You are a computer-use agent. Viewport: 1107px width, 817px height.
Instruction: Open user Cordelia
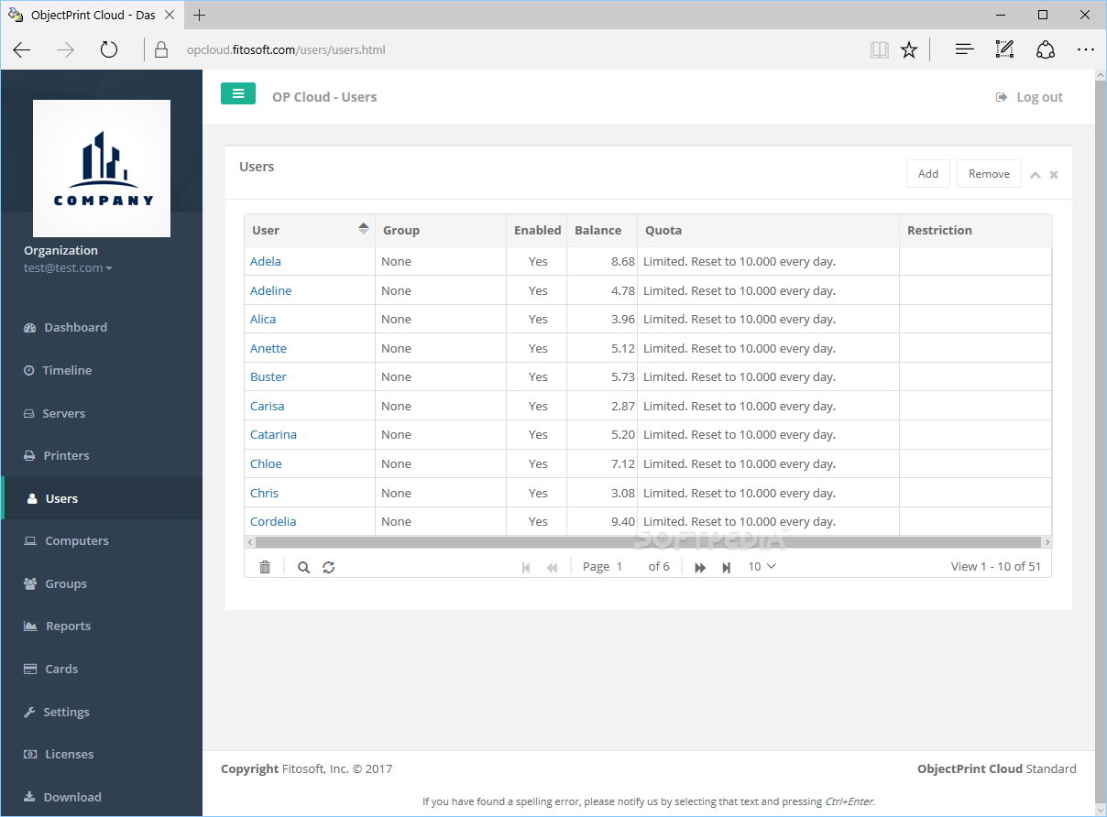click(x=273, y=521)
